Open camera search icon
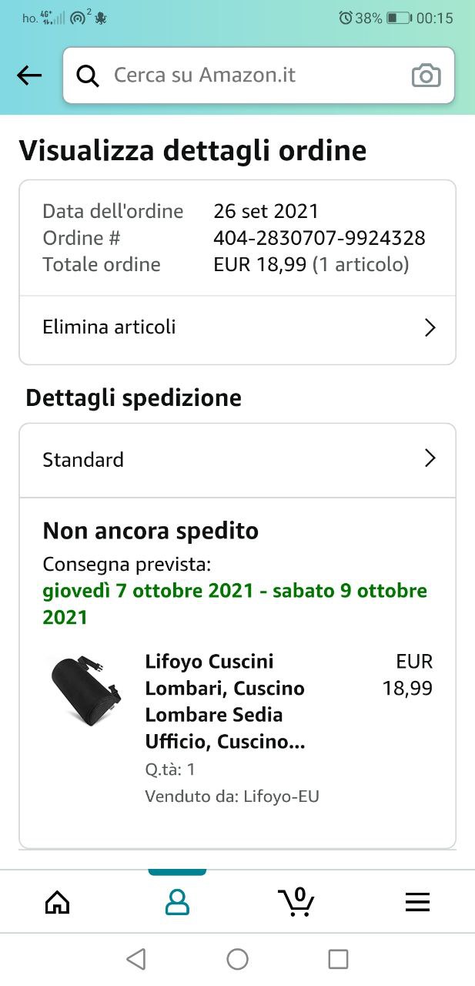Viewport: 475px width, 986px height. tap(426, 75)
